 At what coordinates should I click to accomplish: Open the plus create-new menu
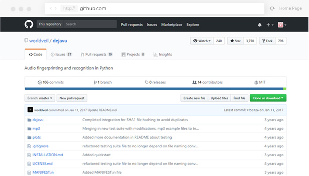(x=270, y=25)
